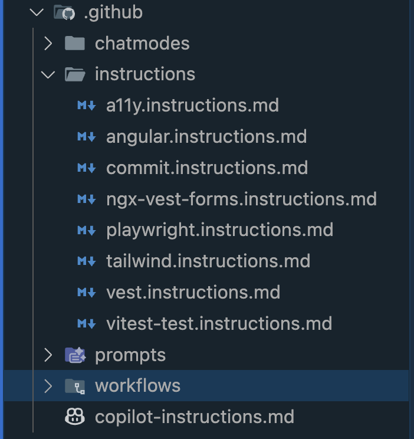Open commit.instructions.md file
Screen dimensions: 414x439
click(x=207, y=168)
